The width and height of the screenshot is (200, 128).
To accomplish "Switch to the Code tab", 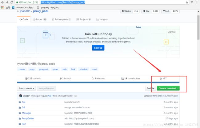I will pos(24,19).
